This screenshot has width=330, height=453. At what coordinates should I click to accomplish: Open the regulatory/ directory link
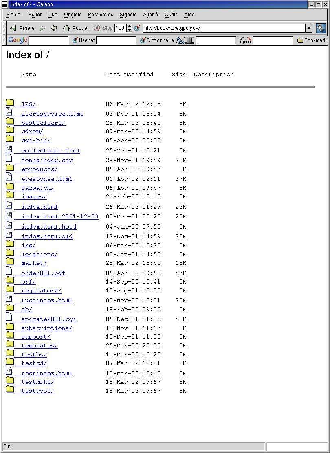point(42,290)
